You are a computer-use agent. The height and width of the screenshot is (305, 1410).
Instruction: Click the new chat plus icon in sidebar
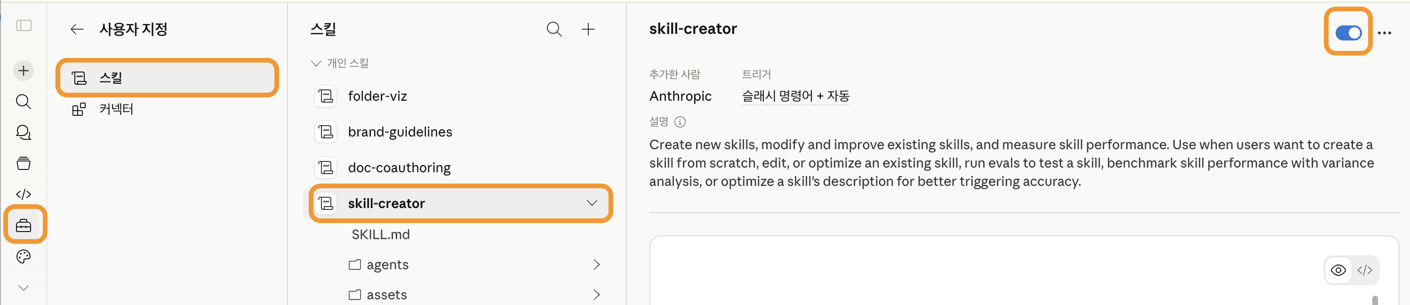[24, 71]
